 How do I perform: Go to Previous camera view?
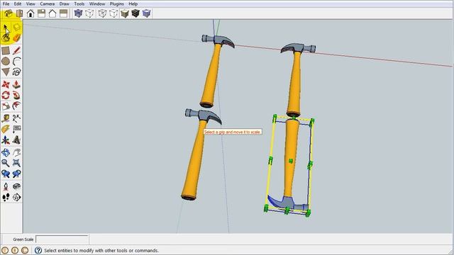[x=6, y=174]
